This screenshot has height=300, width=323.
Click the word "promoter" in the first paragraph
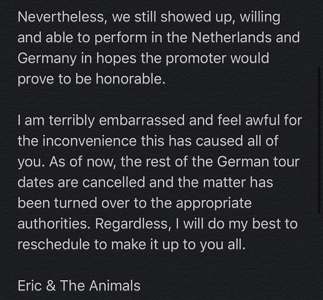point(196,58)
